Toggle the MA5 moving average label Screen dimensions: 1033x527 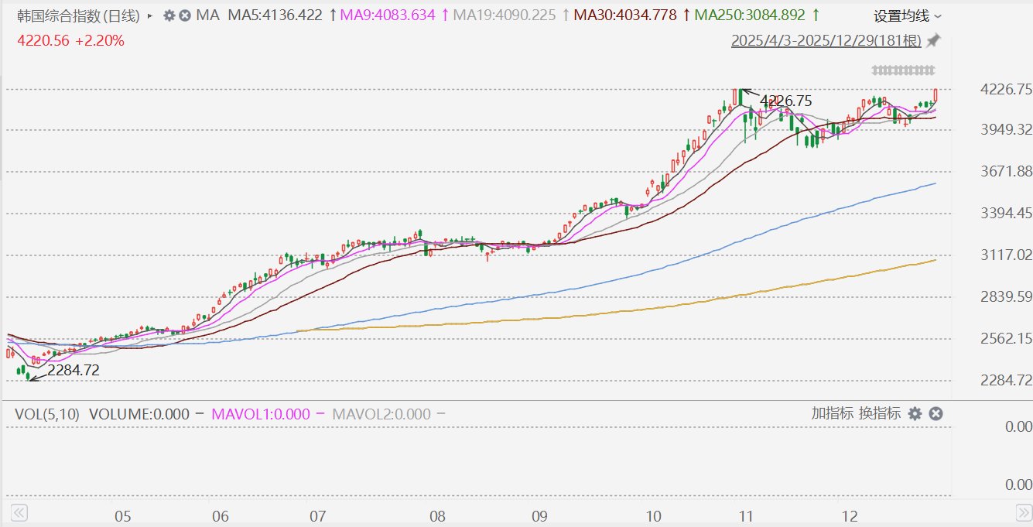274,15
